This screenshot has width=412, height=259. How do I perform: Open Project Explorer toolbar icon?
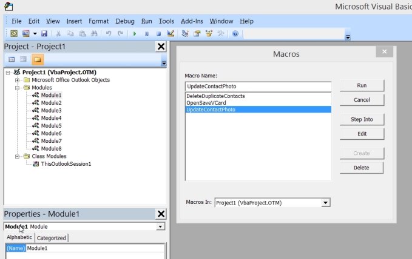click(x=185, y=33)
